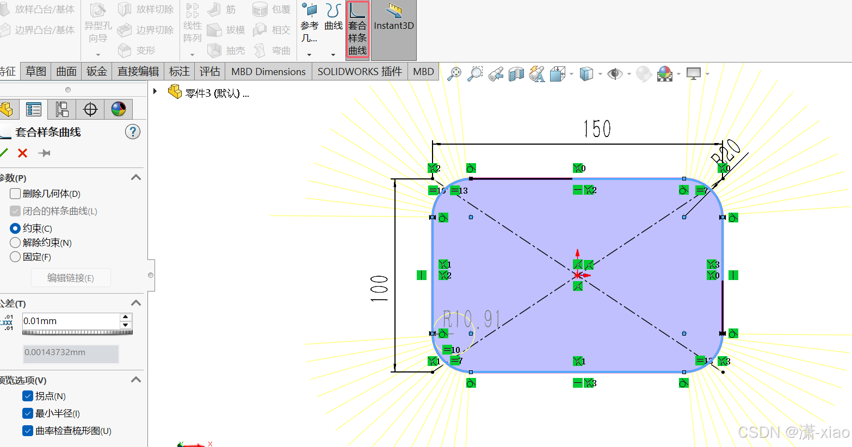Expand the 零件3 (默认) tree node

coord(155,91)
